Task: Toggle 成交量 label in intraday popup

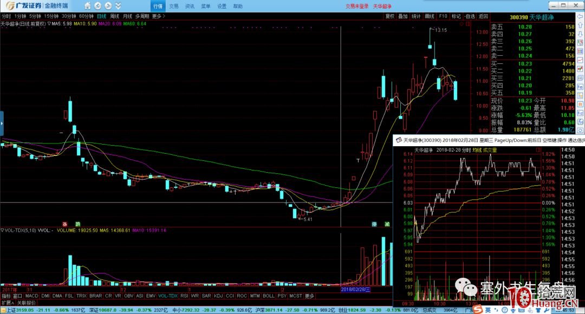Action: (490, 150)
